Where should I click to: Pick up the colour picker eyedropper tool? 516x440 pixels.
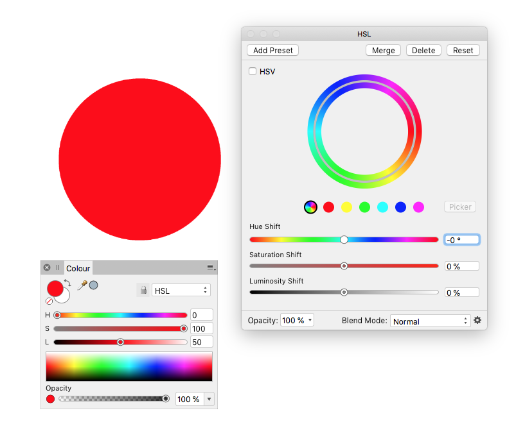tap(82, 285)
